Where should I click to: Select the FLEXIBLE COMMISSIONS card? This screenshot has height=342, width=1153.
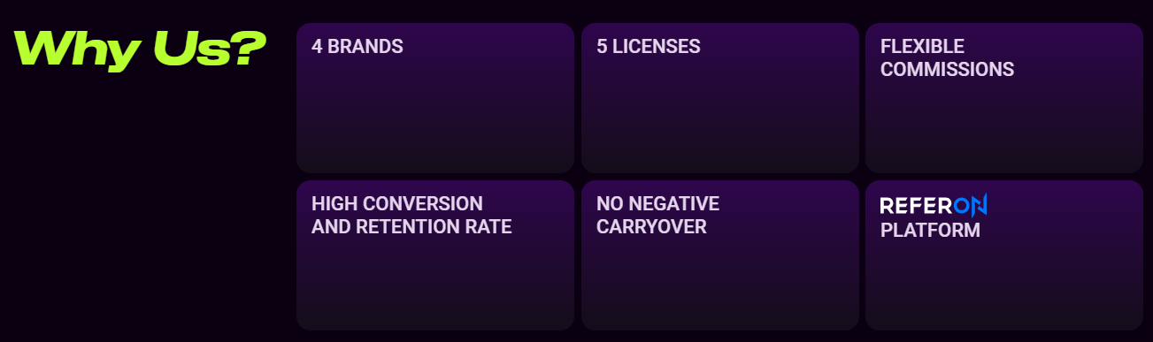coord(1004,98)
